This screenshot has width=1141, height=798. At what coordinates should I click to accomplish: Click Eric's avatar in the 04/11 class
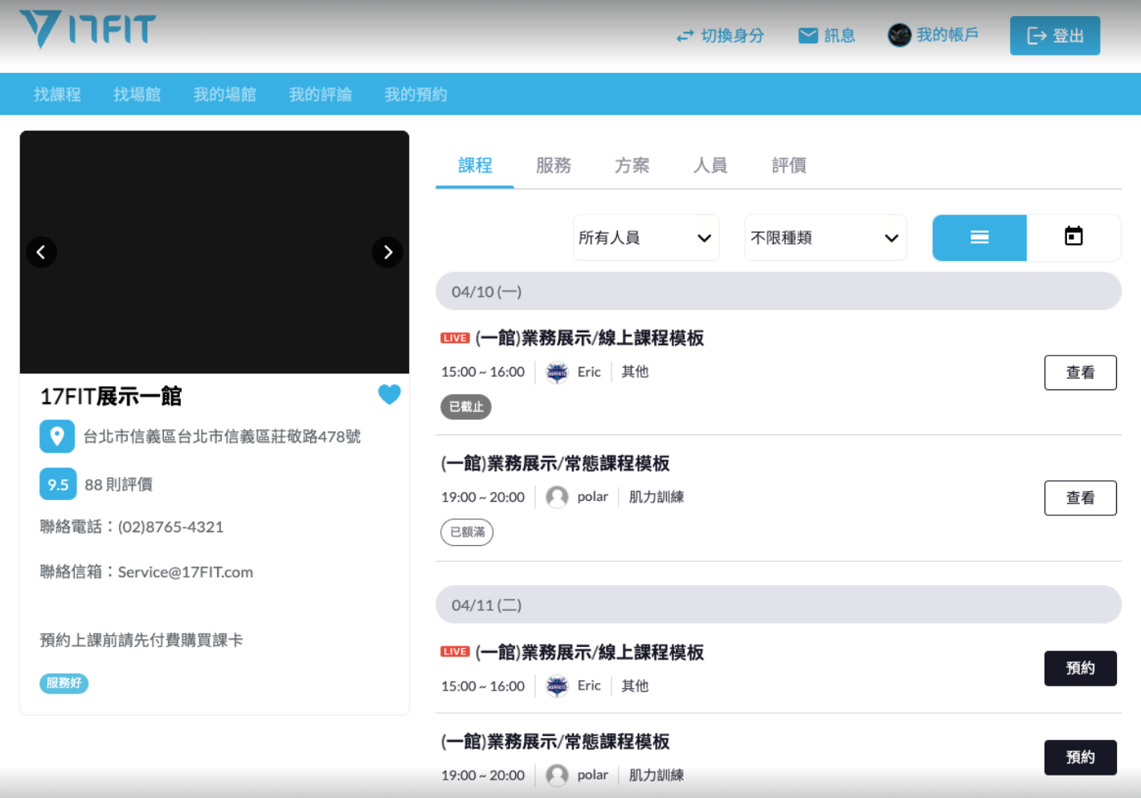pyautogui.click(x=557, y=686)
